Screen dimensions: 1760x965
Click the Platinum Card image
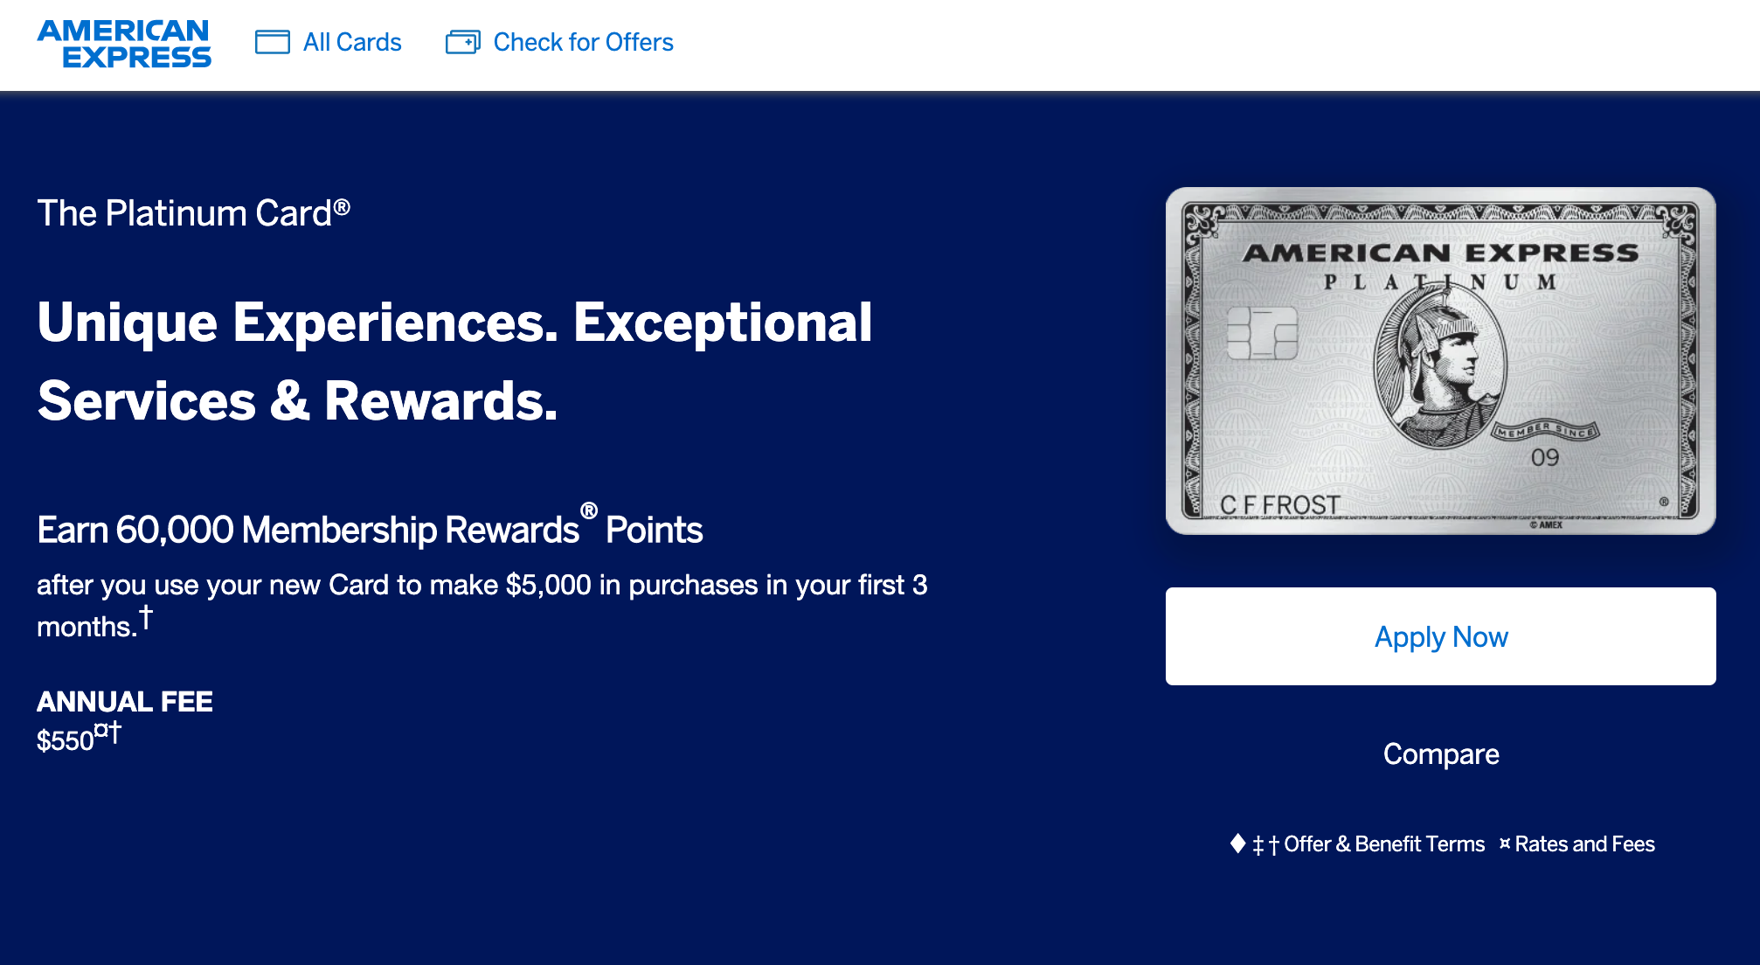tap(1440, 361)
